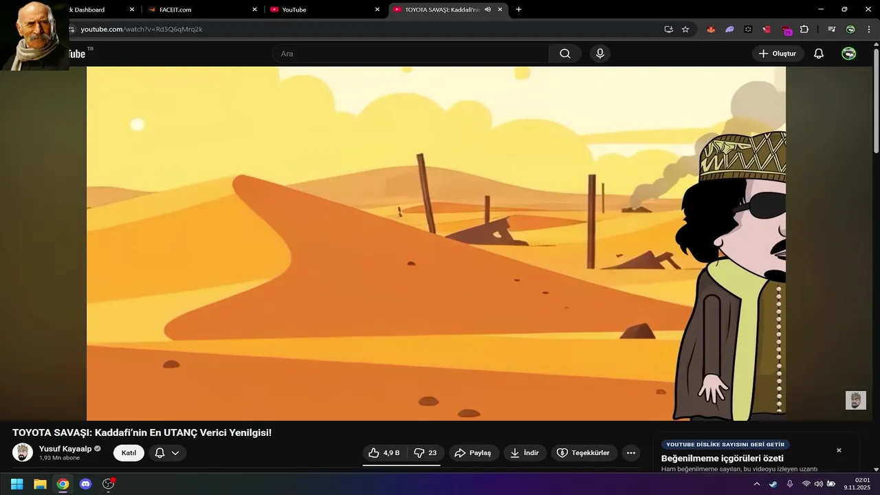
Task: Open Yusuf Kayaalp channel avatar
Action: [x=23, y=452]
